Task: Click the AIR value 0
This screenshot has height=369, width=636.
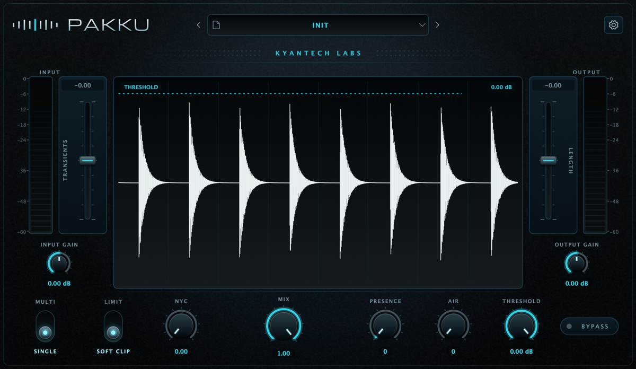Action: tap(453, 352)
